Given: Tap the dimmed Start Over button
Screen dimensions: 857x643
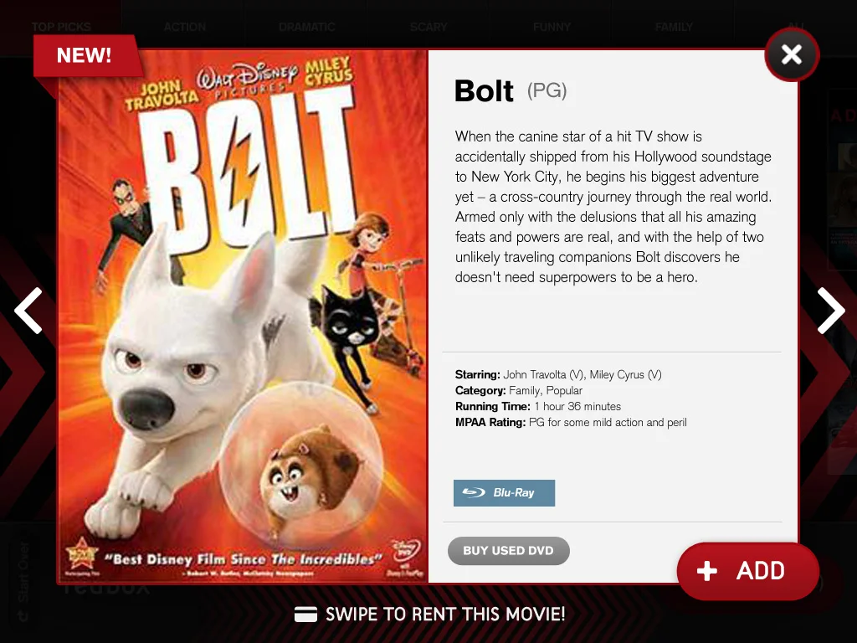Looking at the screenshot, I should (23, 581).
